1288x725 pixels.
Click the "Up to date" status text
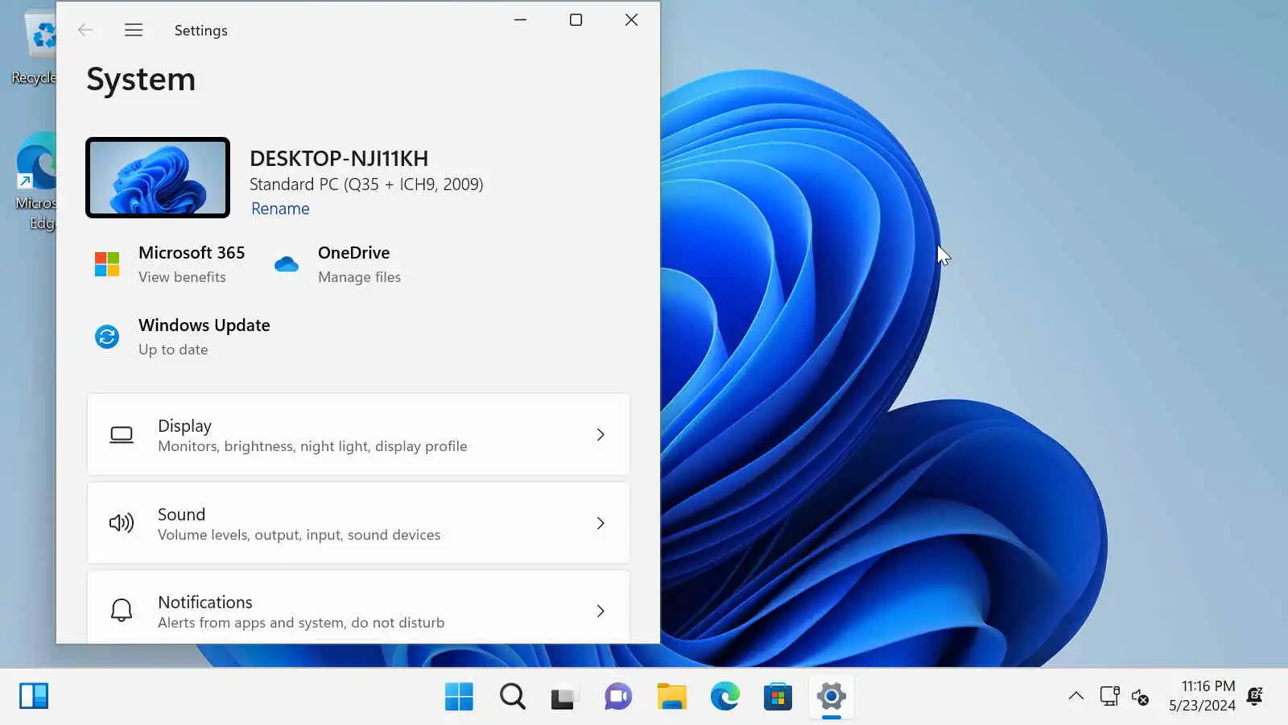tap(173, 350)
